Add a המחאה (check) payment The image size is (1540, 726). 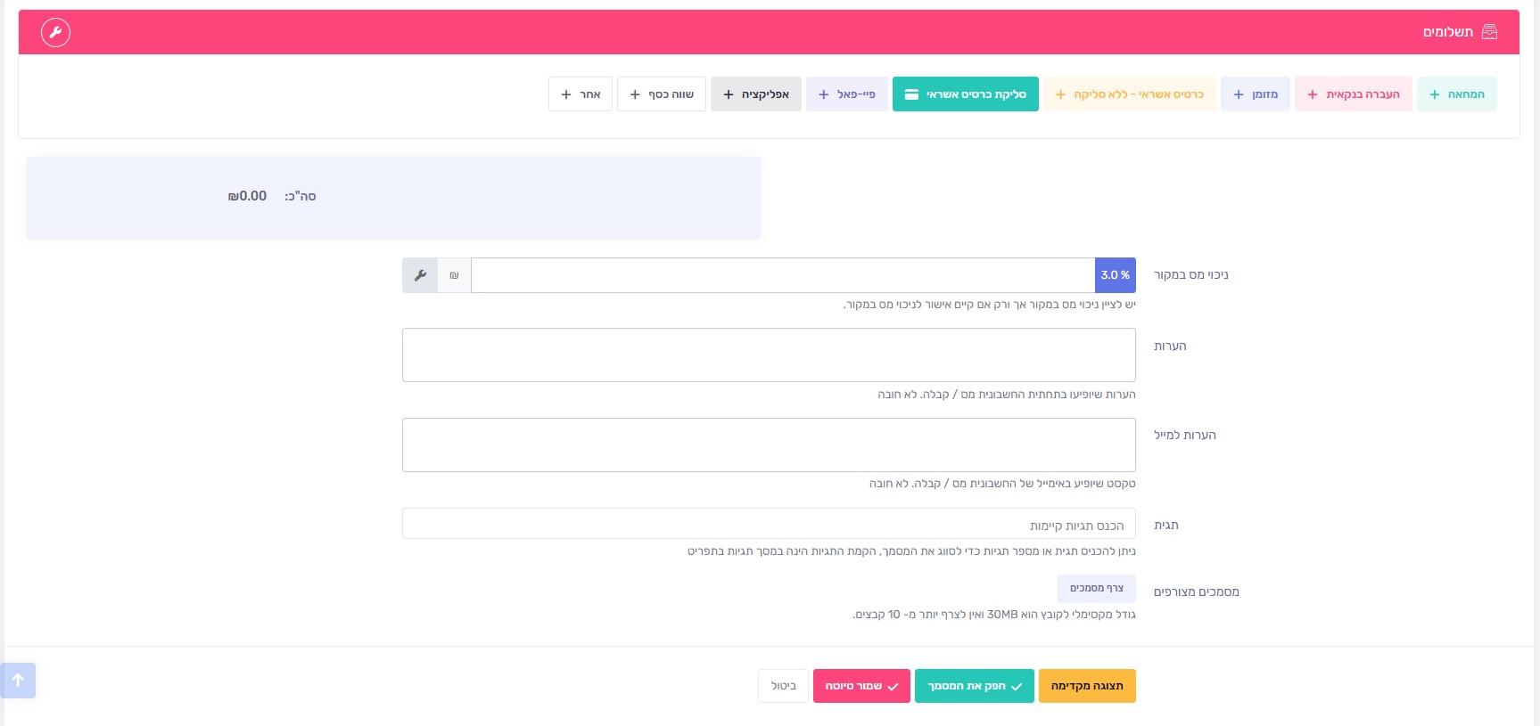1456,94
